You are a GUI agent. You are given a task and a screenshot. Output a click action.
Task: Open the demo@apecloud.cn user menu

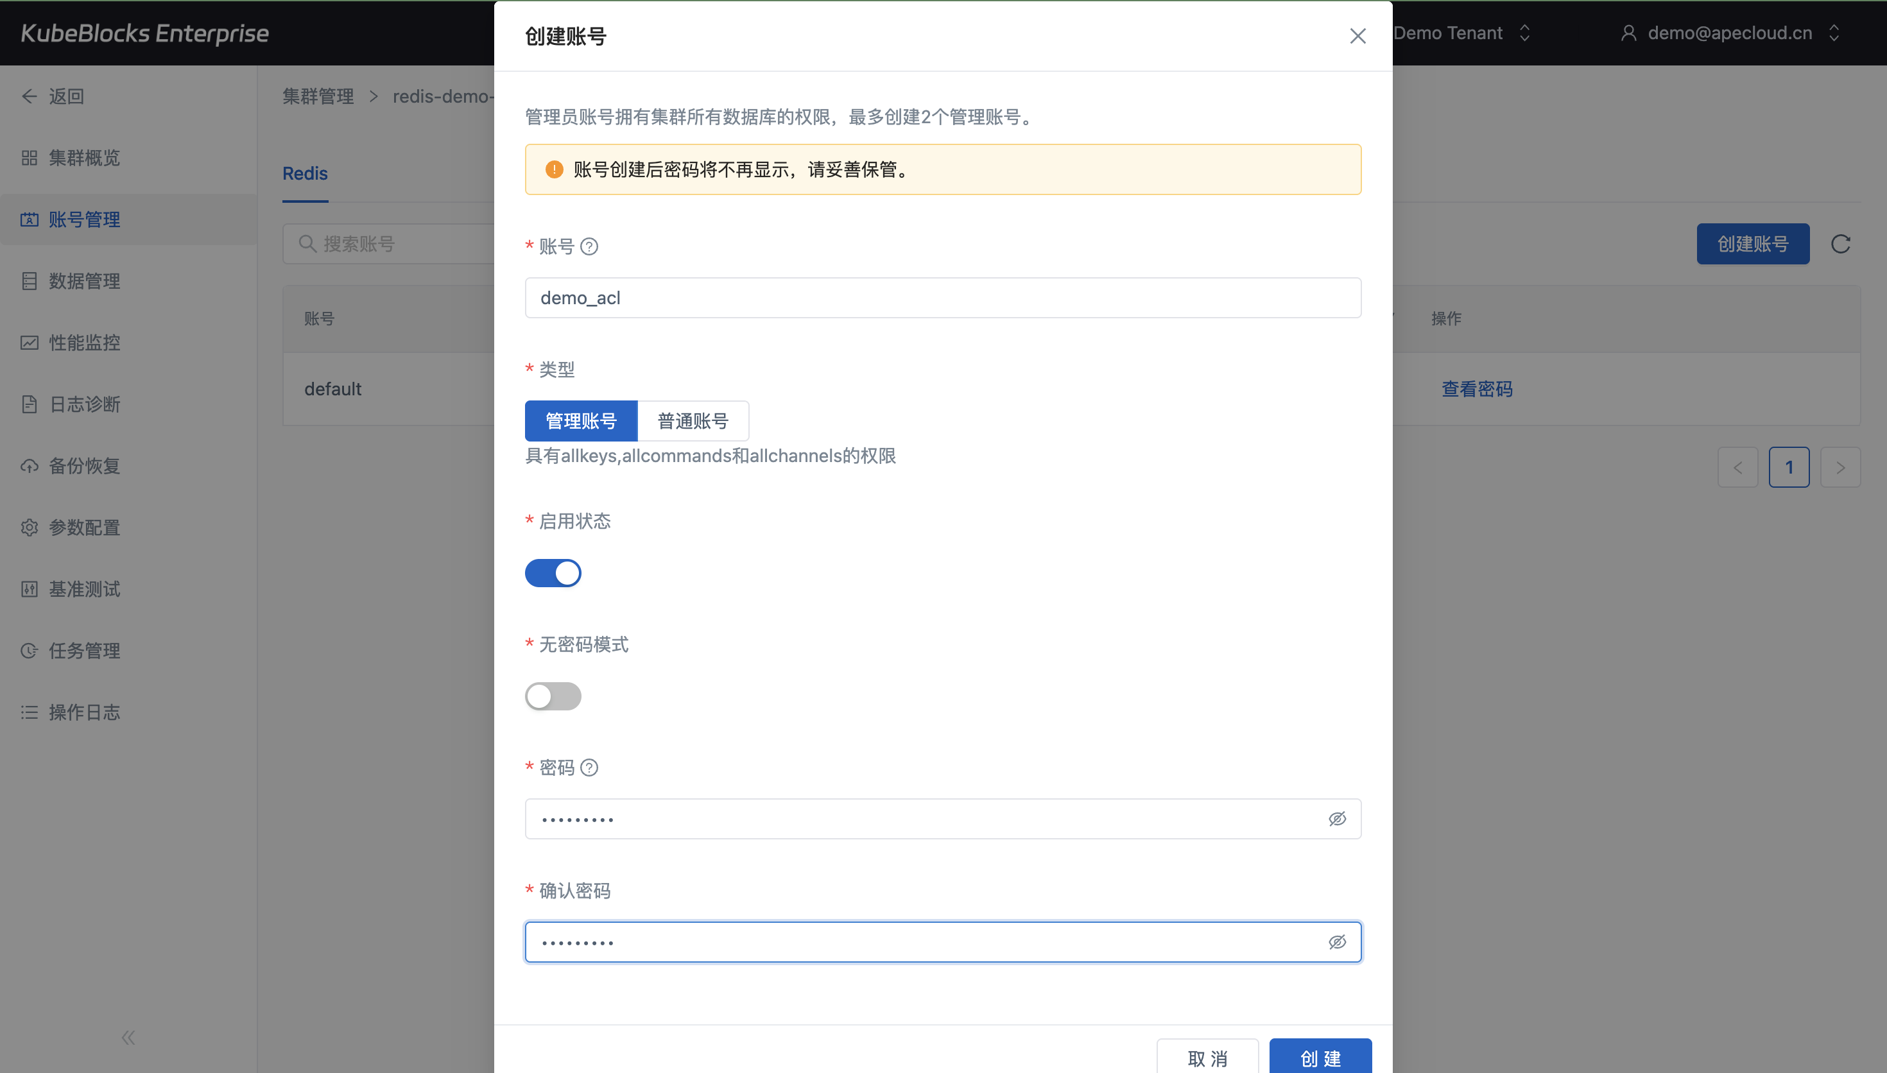tap(1728, 33)
